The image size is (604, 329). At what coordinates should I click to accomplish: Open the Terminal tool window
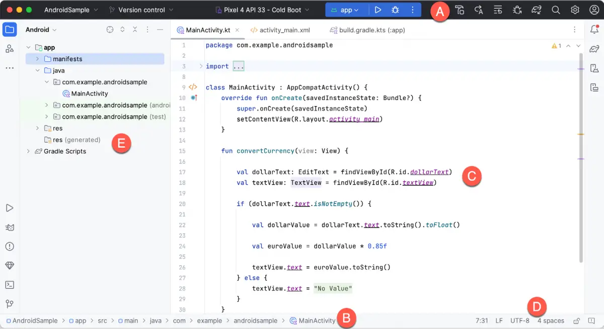10,285
